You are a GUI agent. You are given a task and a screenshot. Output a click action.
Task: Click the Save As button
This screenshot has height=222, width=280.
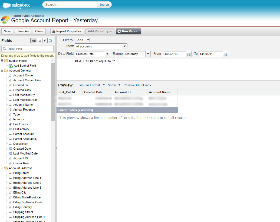click(x=23, y=31)
